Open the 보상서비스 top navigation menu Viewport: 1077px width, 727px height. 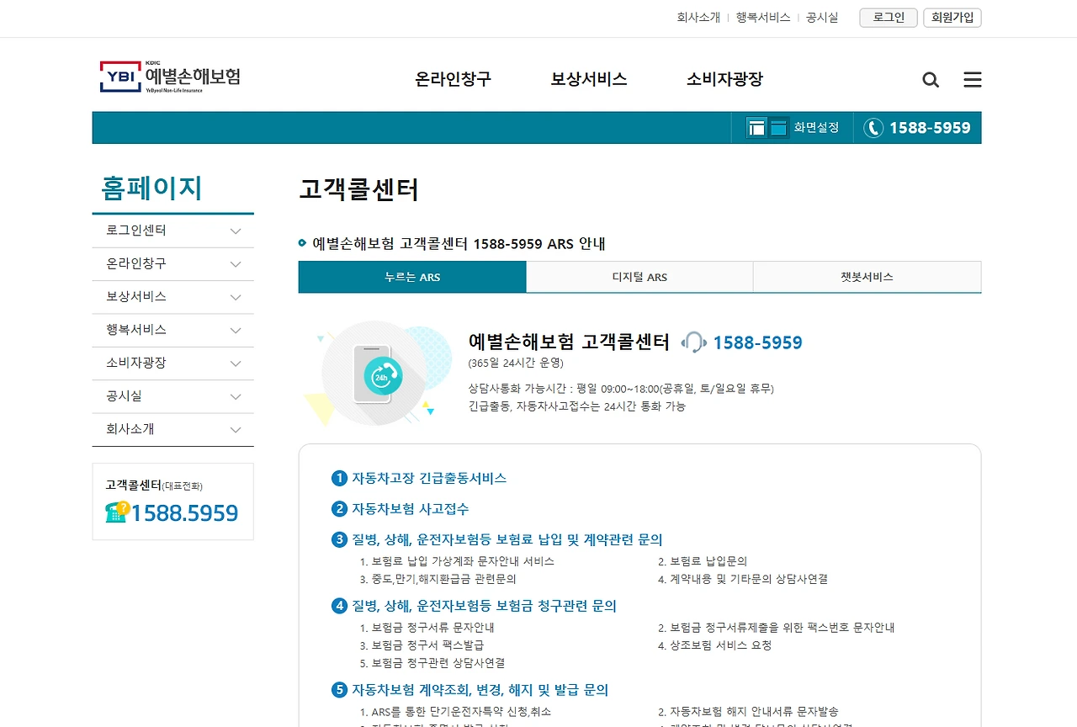(589, 79)
